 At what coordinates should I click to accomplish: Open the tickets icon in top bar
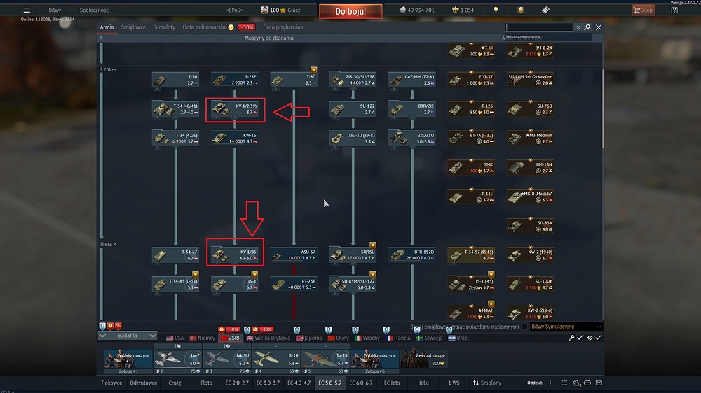545,10
